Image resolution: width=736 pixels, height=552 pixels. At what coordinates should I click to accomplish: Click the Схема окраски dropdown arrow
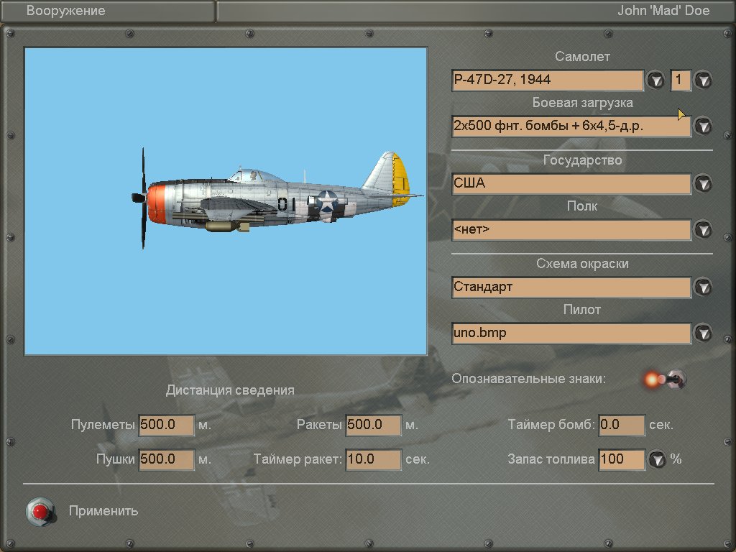coord(703,287)
